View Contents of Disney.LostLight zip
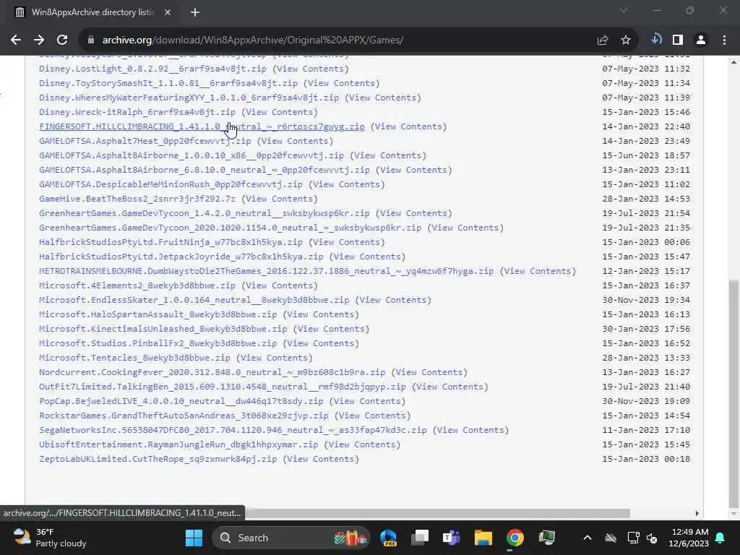The height and width of the screenshot is (555, 740). click(310, 69)
